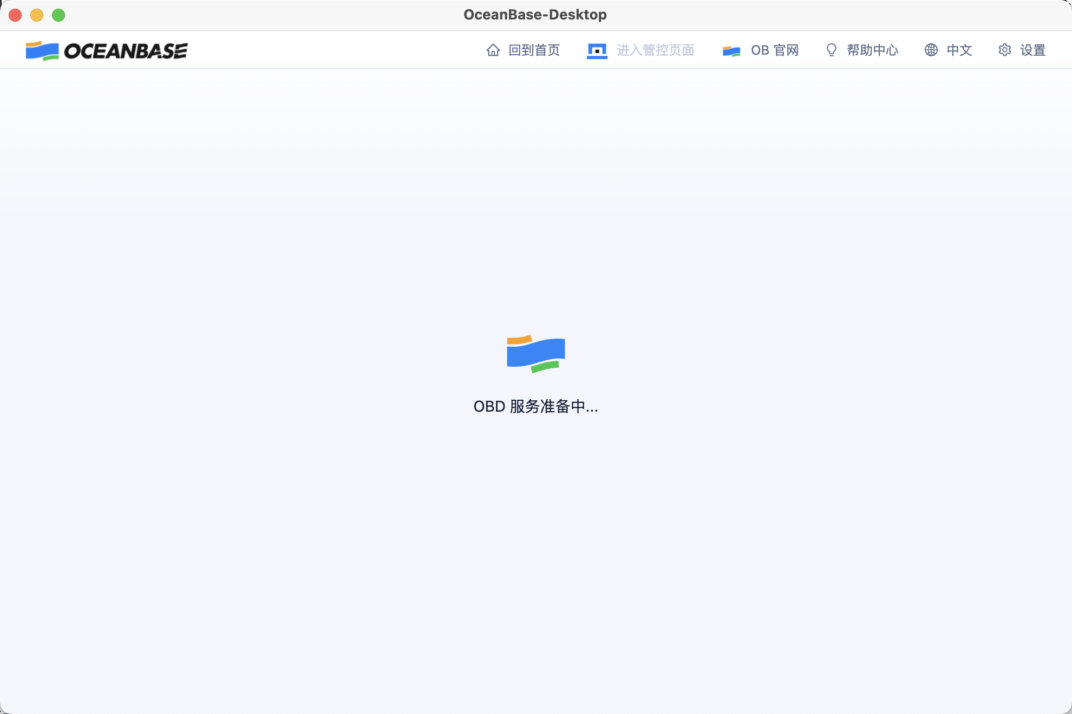Open 进入管控页面 management console

click(655, 50)
